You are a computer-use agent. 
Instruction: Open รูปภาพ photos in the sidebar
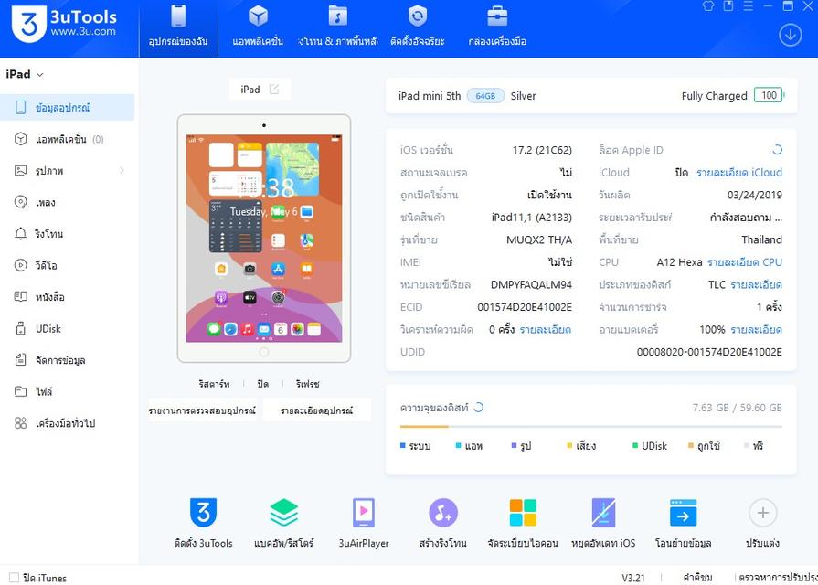(x=68, y=171)
